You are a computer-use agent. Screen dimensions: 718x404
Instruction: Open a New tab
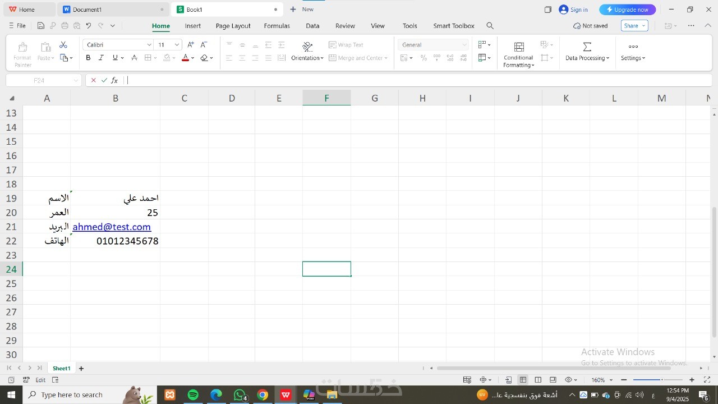(x=302, y=10)
